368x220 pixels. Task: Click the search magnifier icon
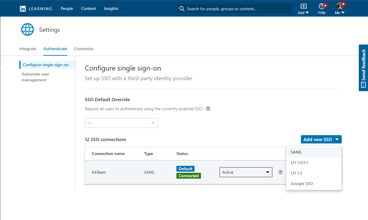[181, 9]
